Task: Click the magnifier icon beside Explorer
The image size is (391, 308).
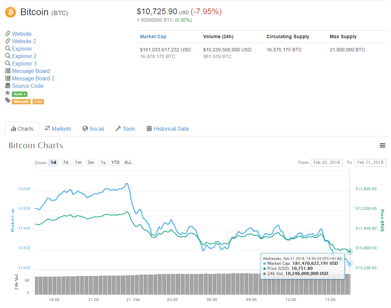Action: tap(8, 48)
